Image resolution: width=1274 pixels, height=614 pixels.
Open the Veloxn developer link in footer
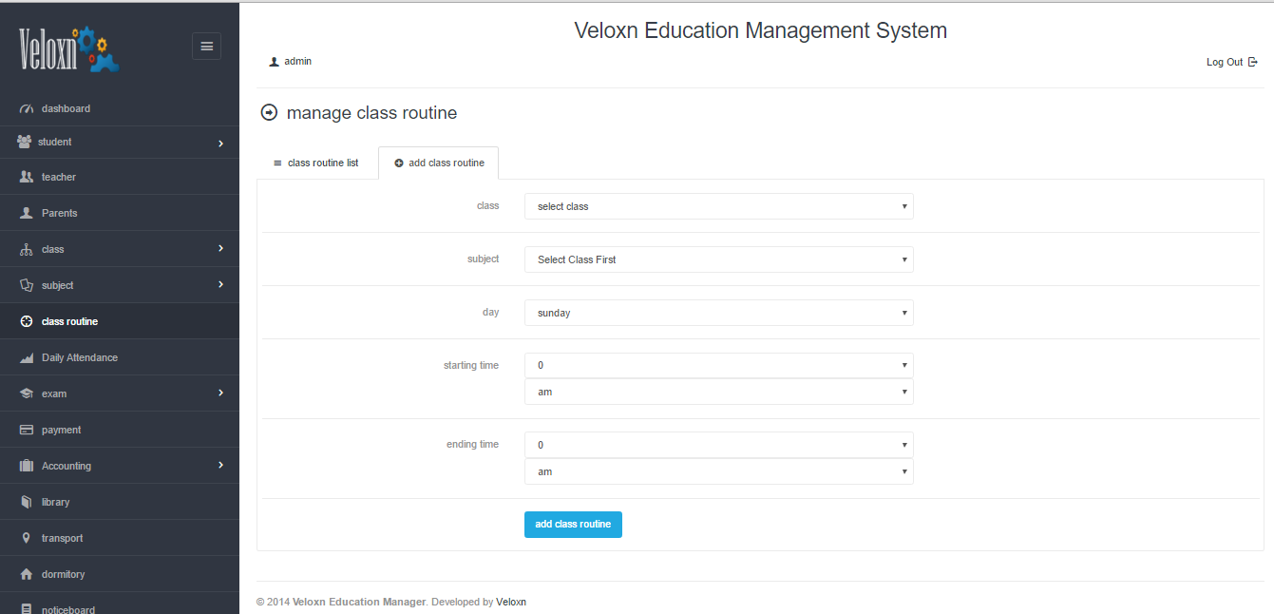[x=511, y=602]
